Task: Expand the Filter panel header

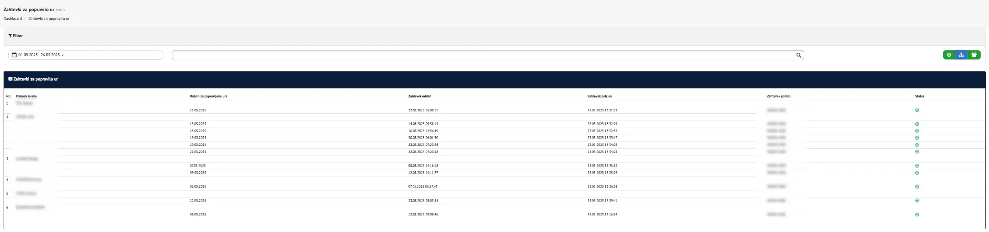Action: tap(18, 36)
